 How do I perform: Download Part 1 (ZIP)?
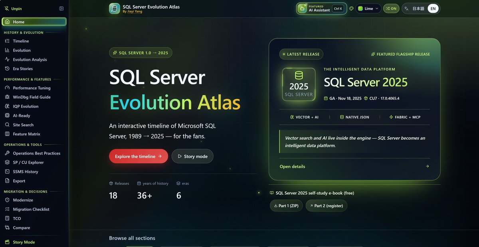286,206
